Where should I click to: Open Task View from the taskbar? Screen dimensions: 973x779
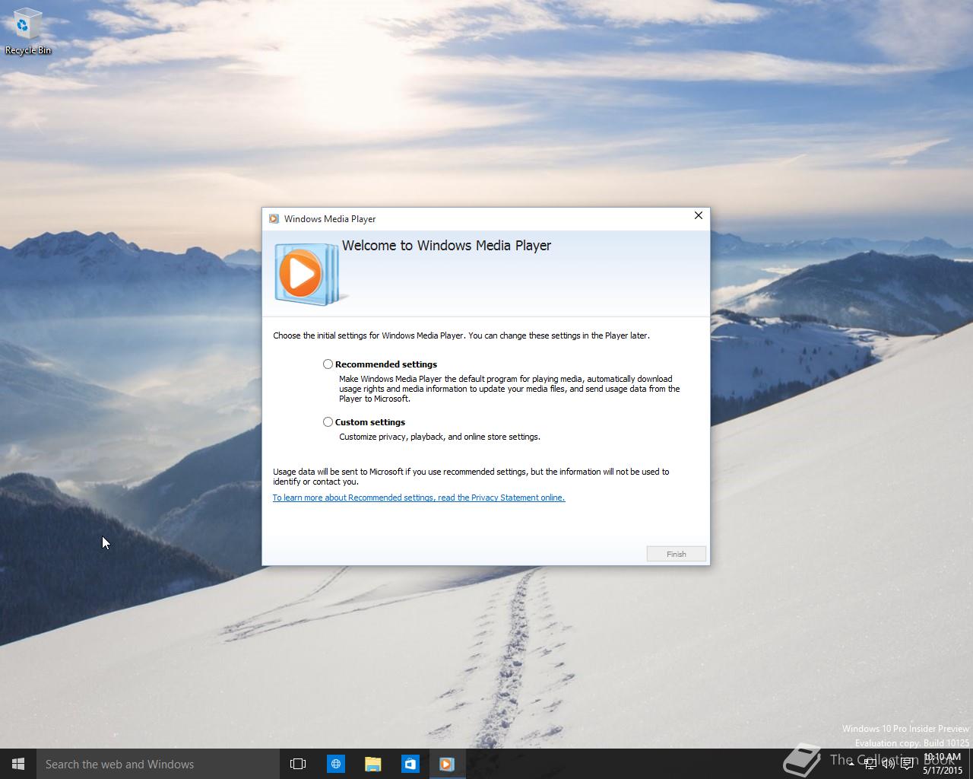click(x=298, y=764)
